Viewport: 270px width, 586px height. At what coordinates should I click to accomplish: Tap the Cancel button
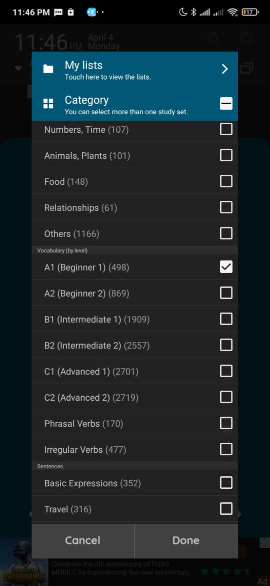point(83,540)
